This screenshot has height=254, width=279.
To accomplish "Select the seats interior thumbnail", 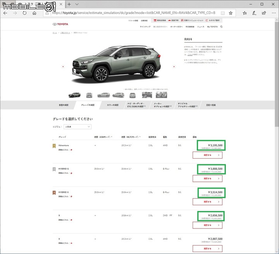I will [161, 95].
